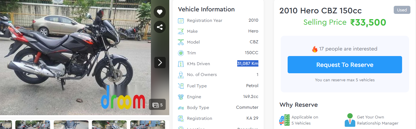
Task: Click the Used badge
Action: coord(402,10)
